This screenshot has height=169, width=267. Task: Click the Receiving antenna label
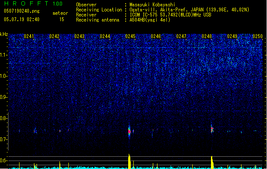98,20
